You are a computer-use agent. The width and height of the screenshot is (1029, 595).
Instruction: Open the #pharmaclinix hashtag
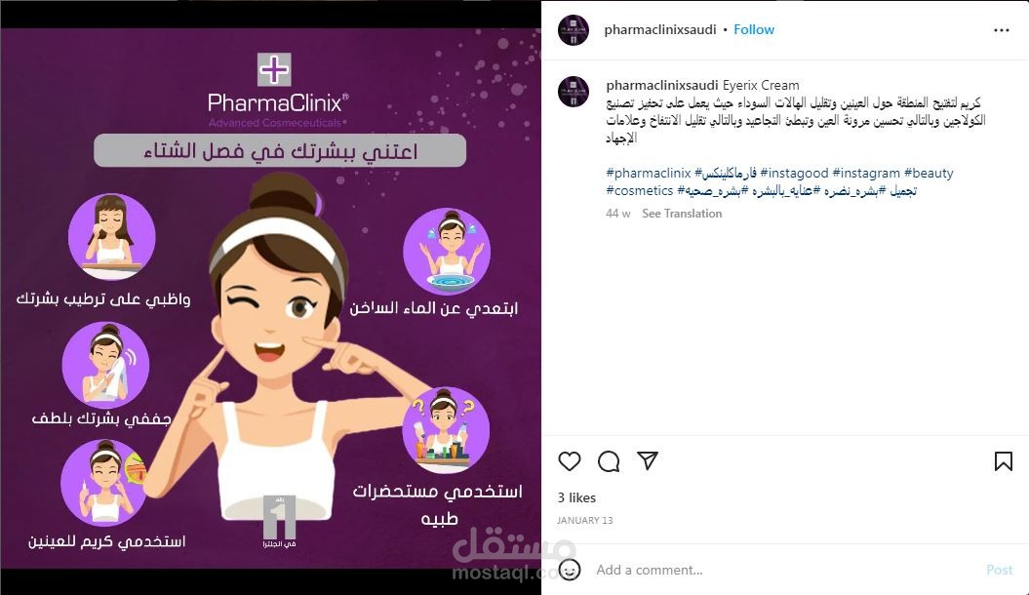point(649,174)
